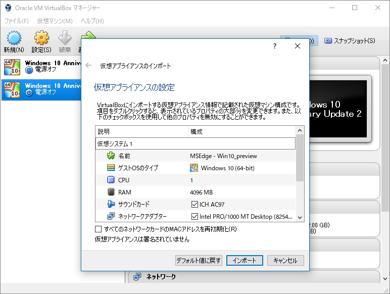
Task: Click the インポート button
Action: point(245,261)
